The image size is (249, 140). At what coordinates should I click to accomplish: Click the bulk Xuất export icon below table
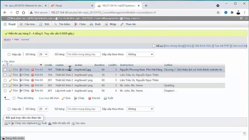[x=105, y=98]
